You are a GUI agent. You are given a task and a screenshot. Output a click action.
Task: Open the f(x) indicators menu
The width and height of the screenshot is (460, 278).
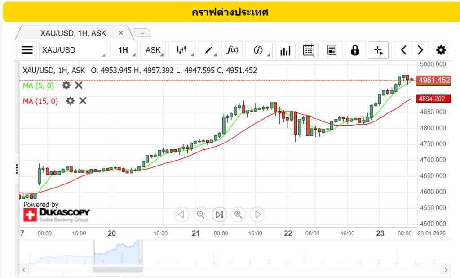pos(232,50)
